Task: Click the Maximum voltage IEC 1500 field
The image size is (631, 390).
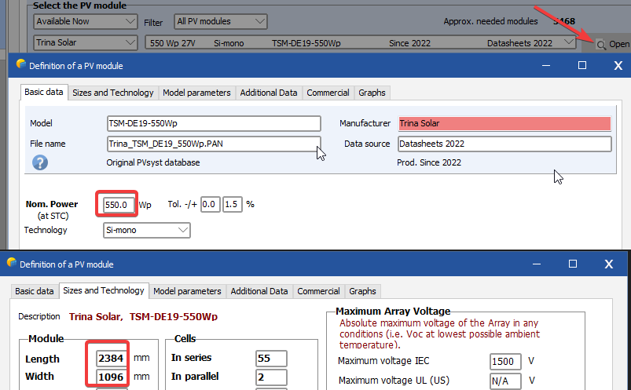Action: 505,362
